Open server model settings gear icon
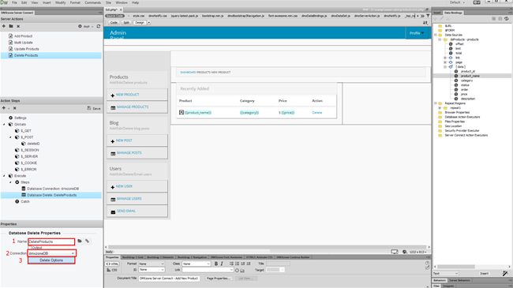Screen dimensions: 513x288 pyautogui.click(x=80, y=26)
